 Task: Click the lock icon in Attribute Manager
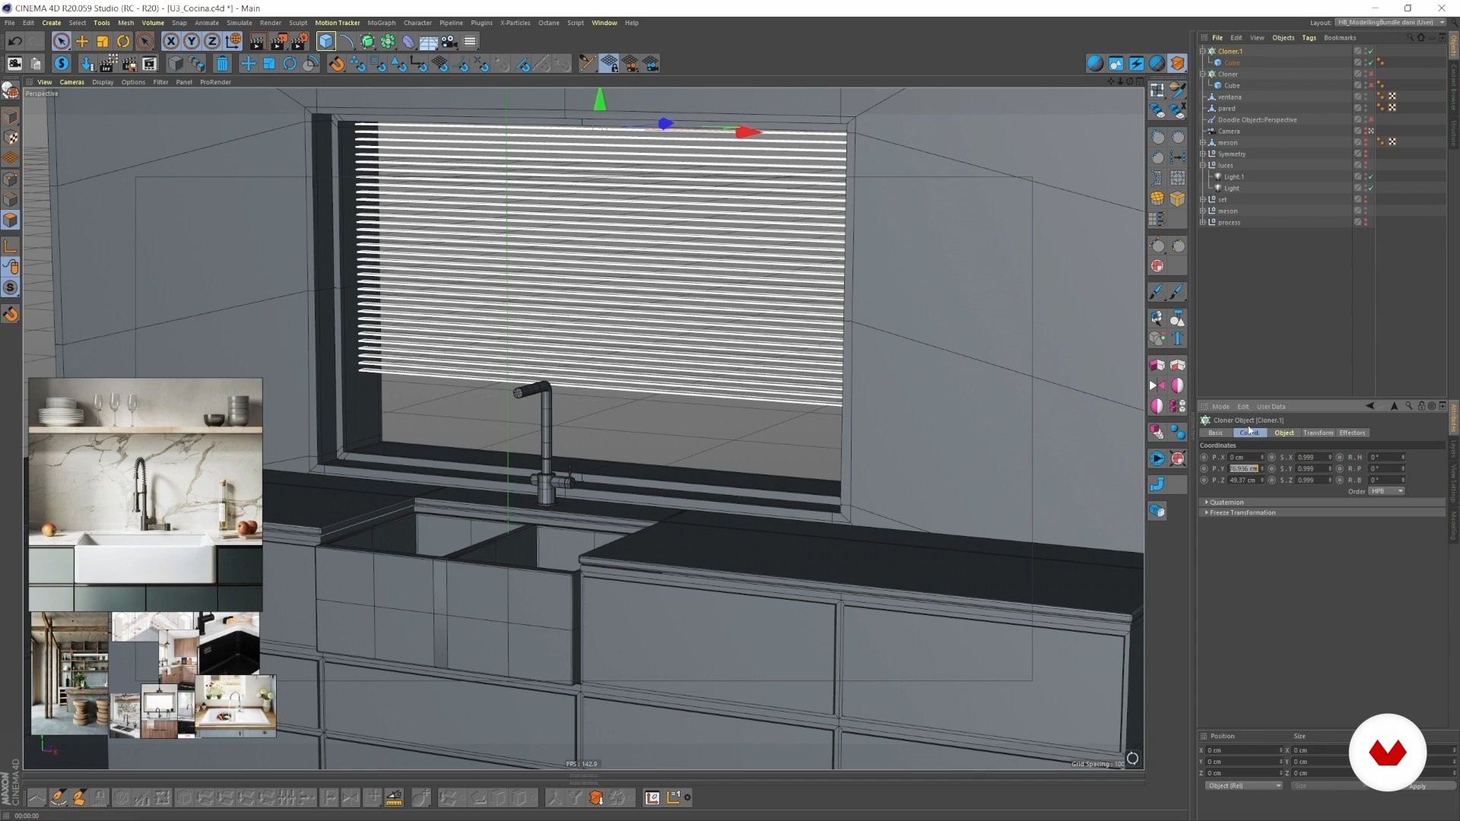(x=1420, y=406)
